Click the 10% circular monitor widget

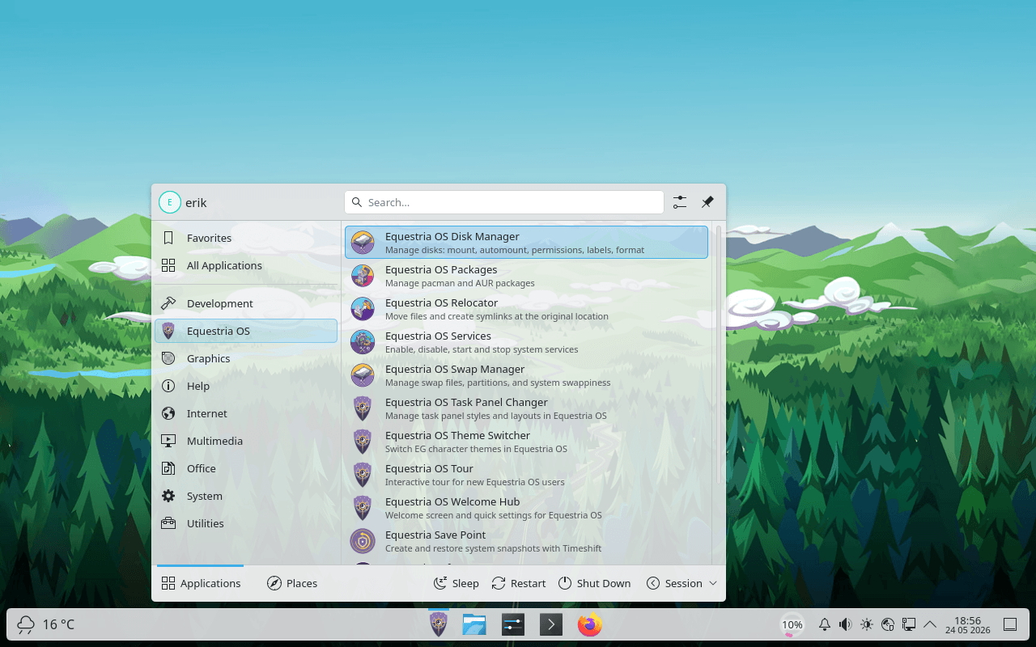click(x=792, y=624)
